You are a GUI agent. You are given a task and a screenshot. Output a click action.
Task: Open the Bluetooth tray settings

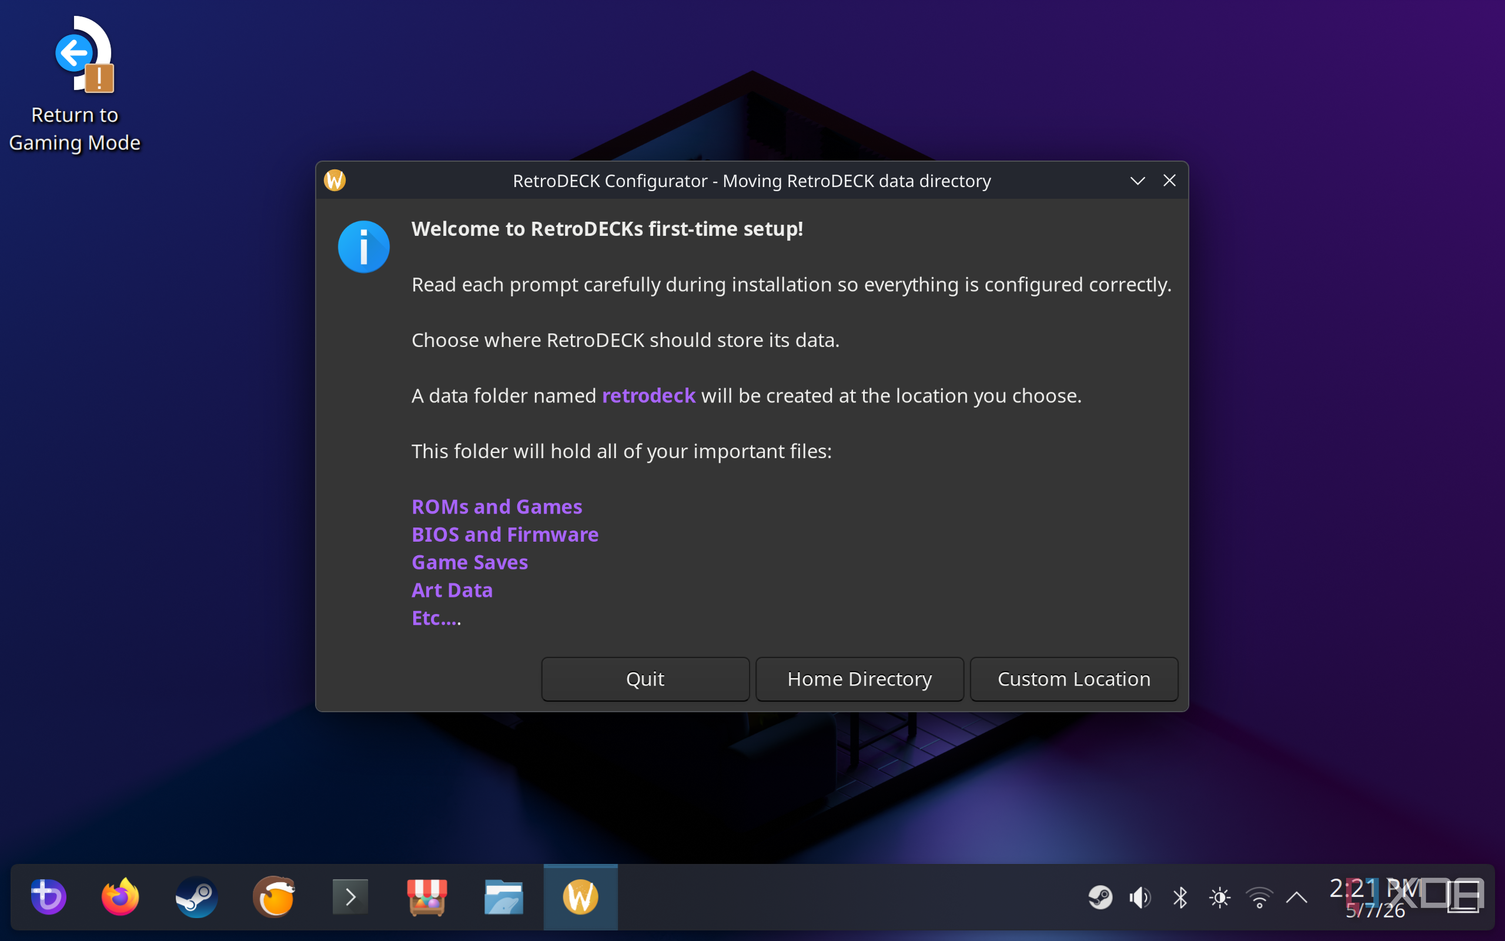point(1180,897)
